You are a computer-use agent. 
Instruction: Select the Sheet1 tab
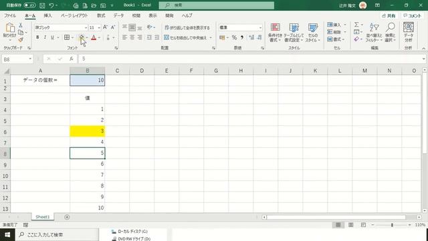tap(43, 217)
